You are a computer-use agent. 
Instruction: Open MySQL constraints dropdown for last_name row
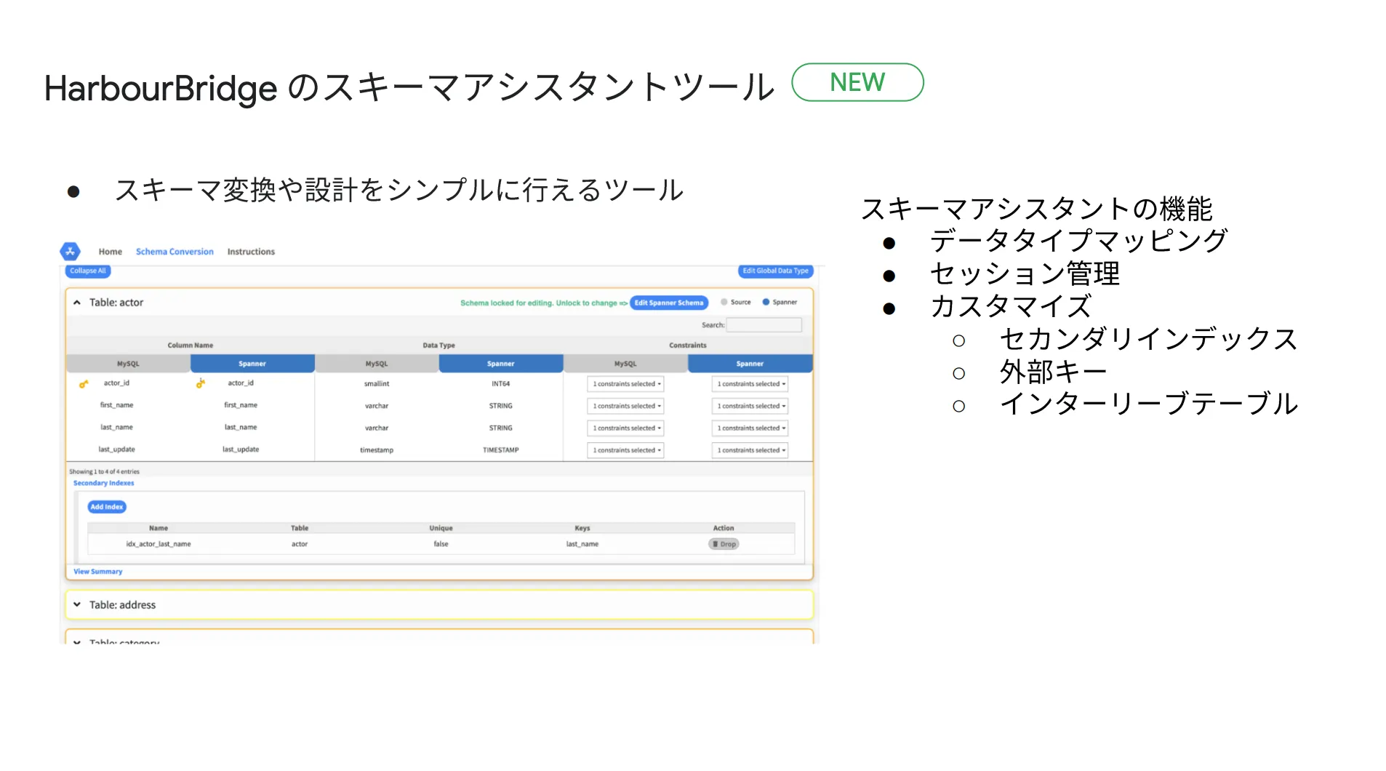pyautogui.click(x=626, y=428)
